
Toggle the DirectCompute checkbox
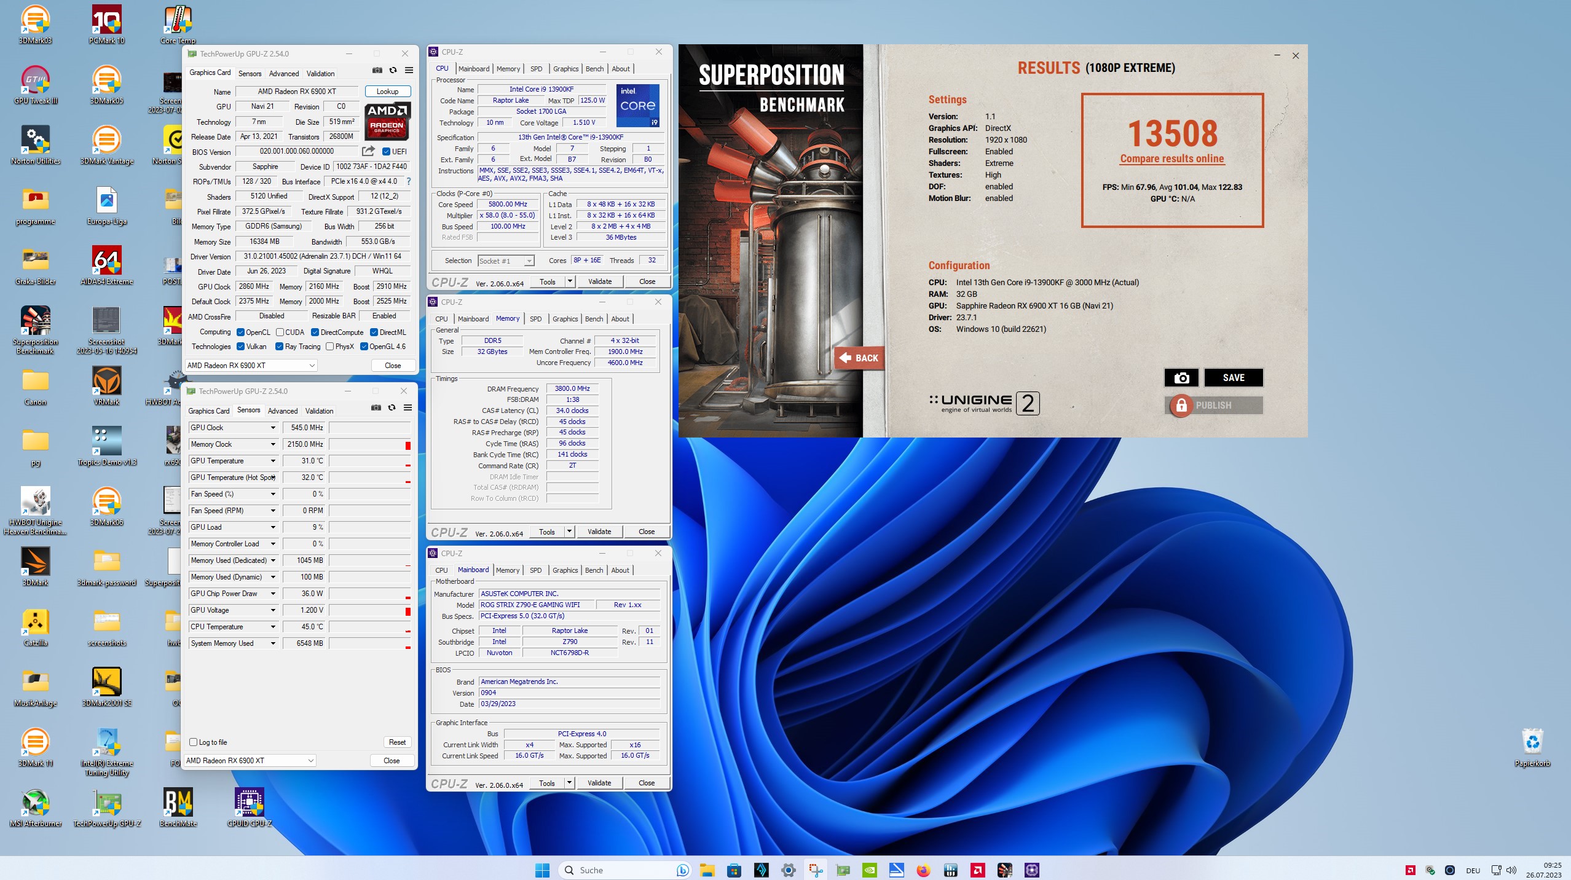(x=315, y=332)
